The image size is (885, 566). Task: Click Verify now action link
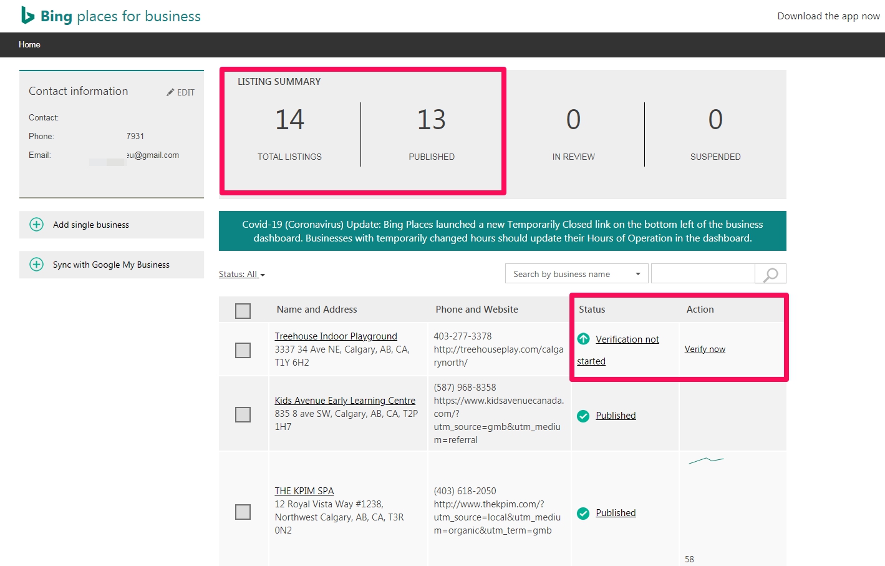pos(705,349)
